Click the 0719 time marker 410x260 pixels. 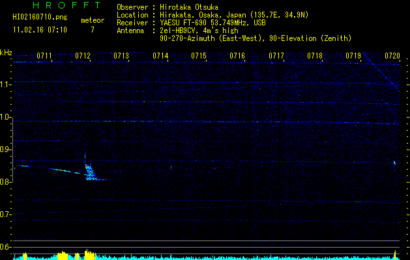353,56
